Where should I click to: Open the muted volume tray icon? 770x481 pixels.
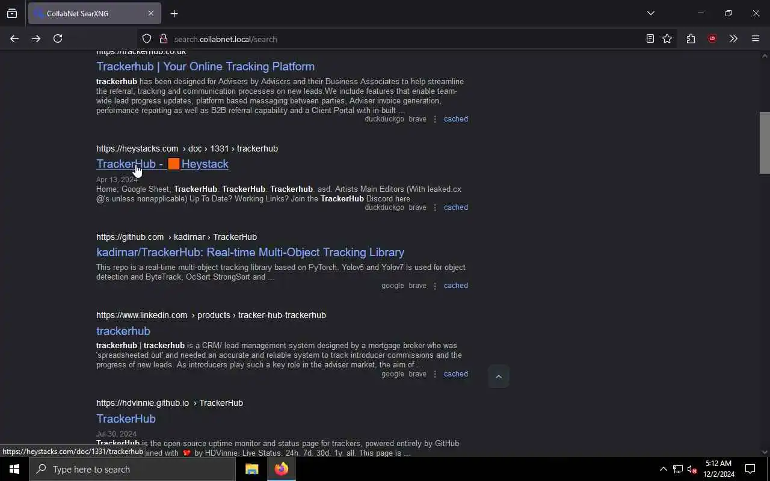pyautogui.click(x=692, y=469)
